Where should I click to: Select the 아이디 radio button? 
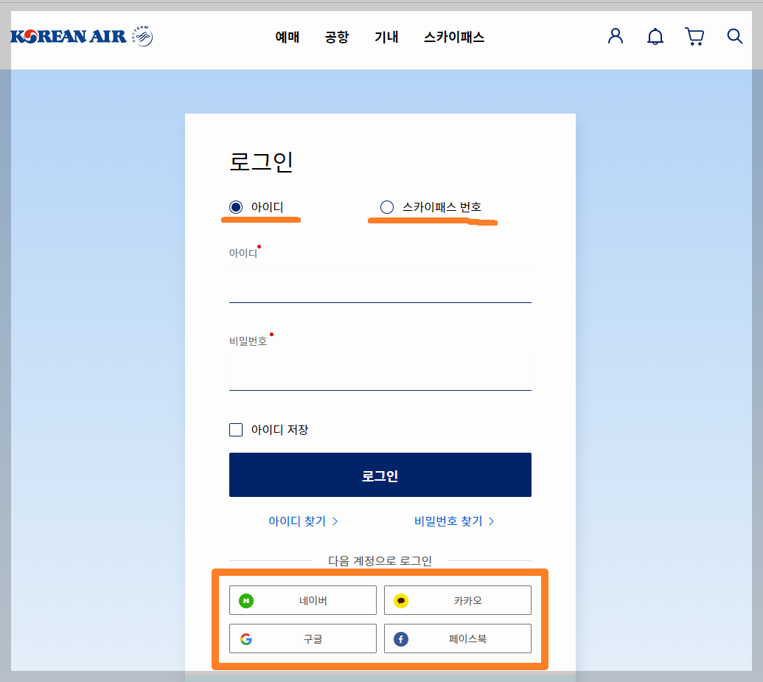[236, 207]
